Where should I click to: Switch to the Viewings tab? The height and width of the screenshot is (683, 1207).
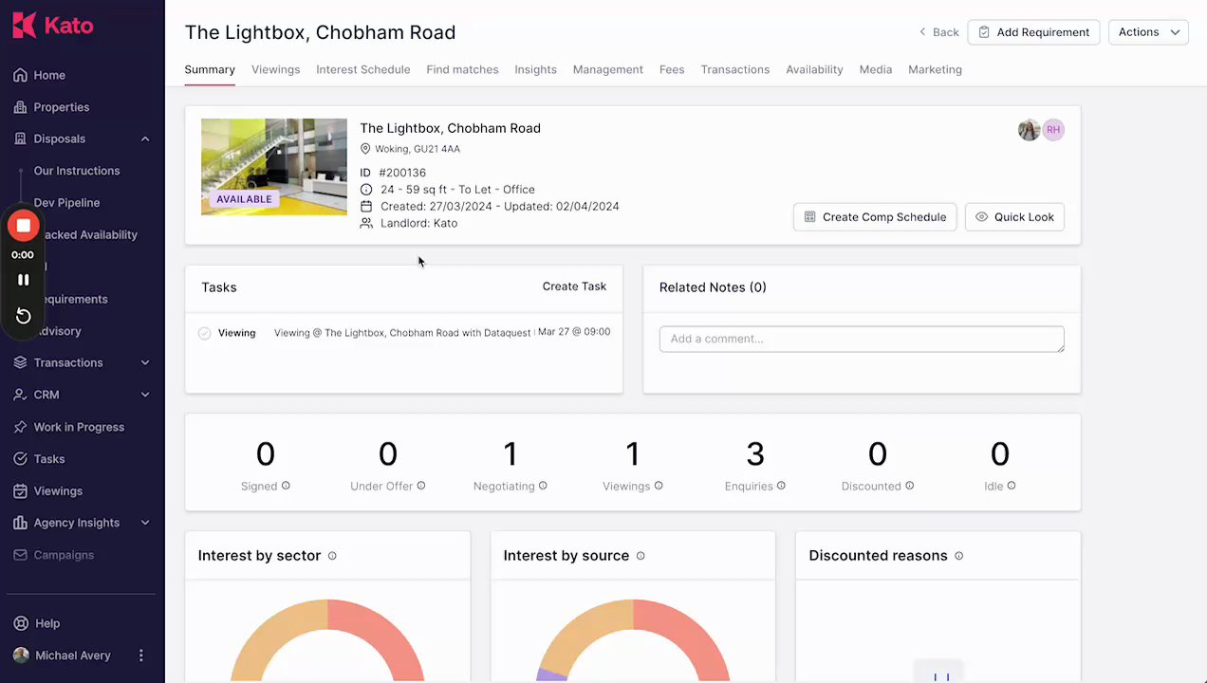point(275,69)
